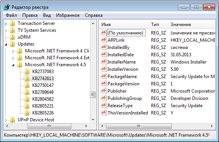
Task: Click the .NET Framework 4 Client folder icon
Action: click(x=20, y=51)
